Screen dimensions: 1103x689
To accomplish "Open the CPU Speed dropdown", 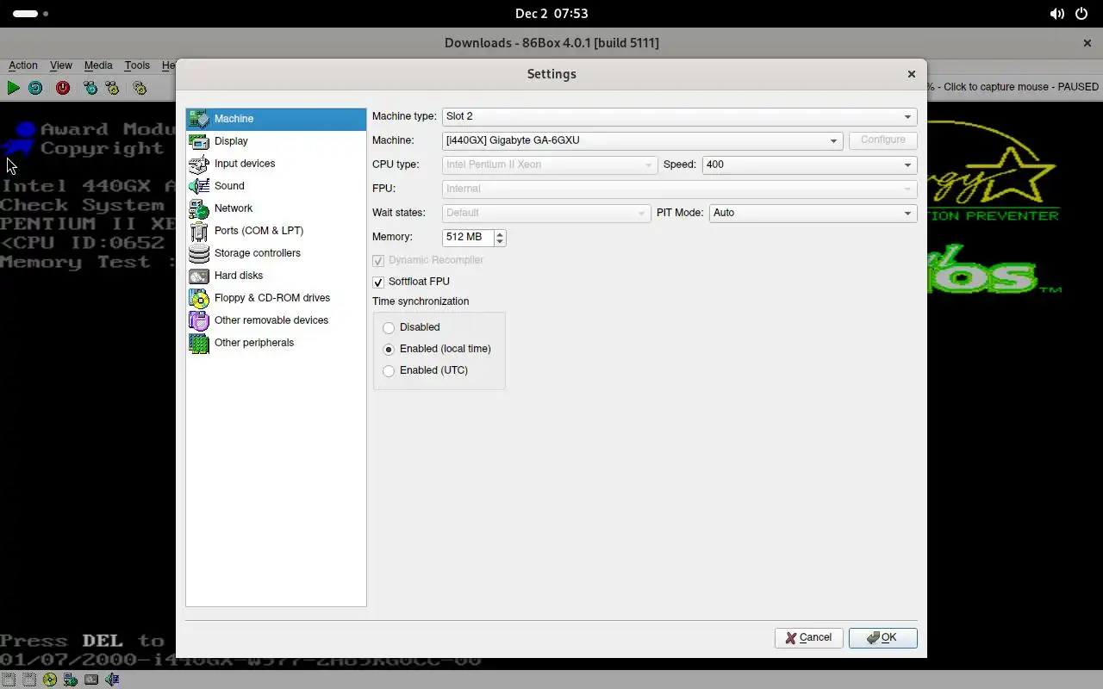I will (x=809, y=164).
